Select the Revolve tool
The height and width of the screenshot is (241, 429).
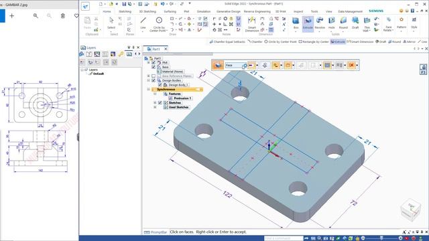(320, 23)
